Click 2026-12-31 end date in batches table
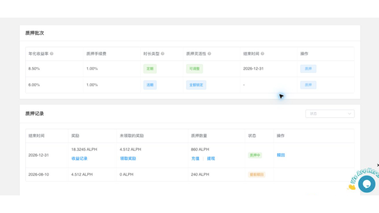 pyautogui.click(x=253, y=69)
